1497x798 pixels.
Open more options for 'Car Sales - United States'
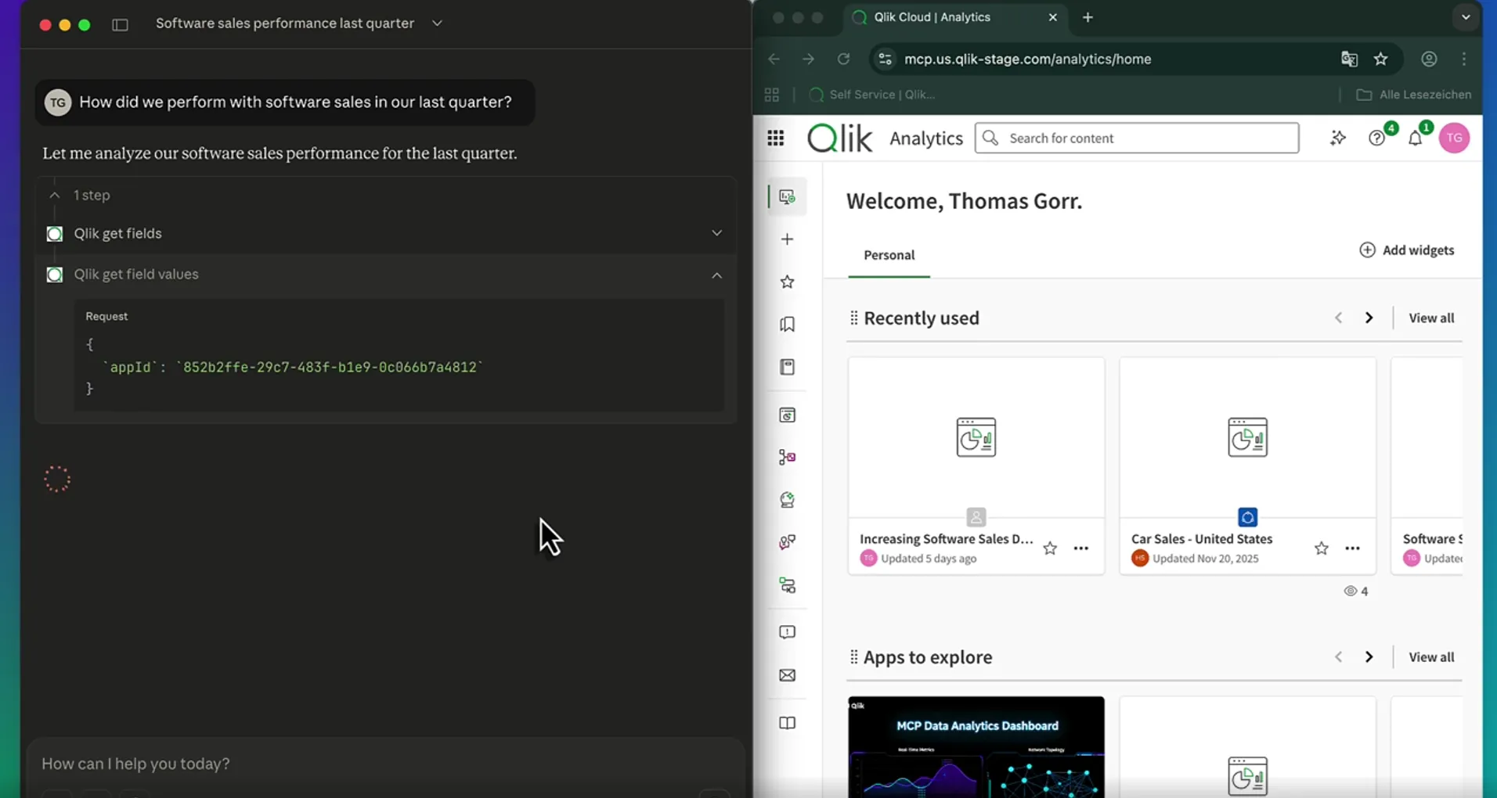1352,548
